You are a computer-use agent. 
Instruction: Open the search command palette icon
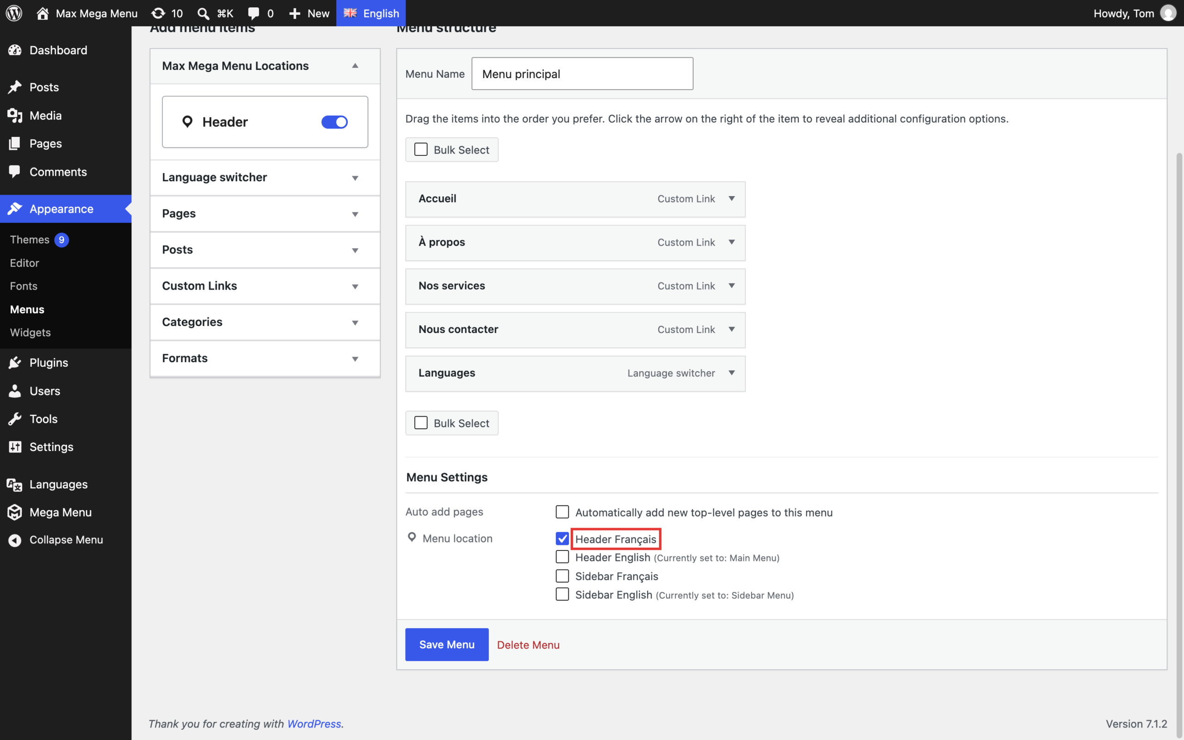[203, 13]
